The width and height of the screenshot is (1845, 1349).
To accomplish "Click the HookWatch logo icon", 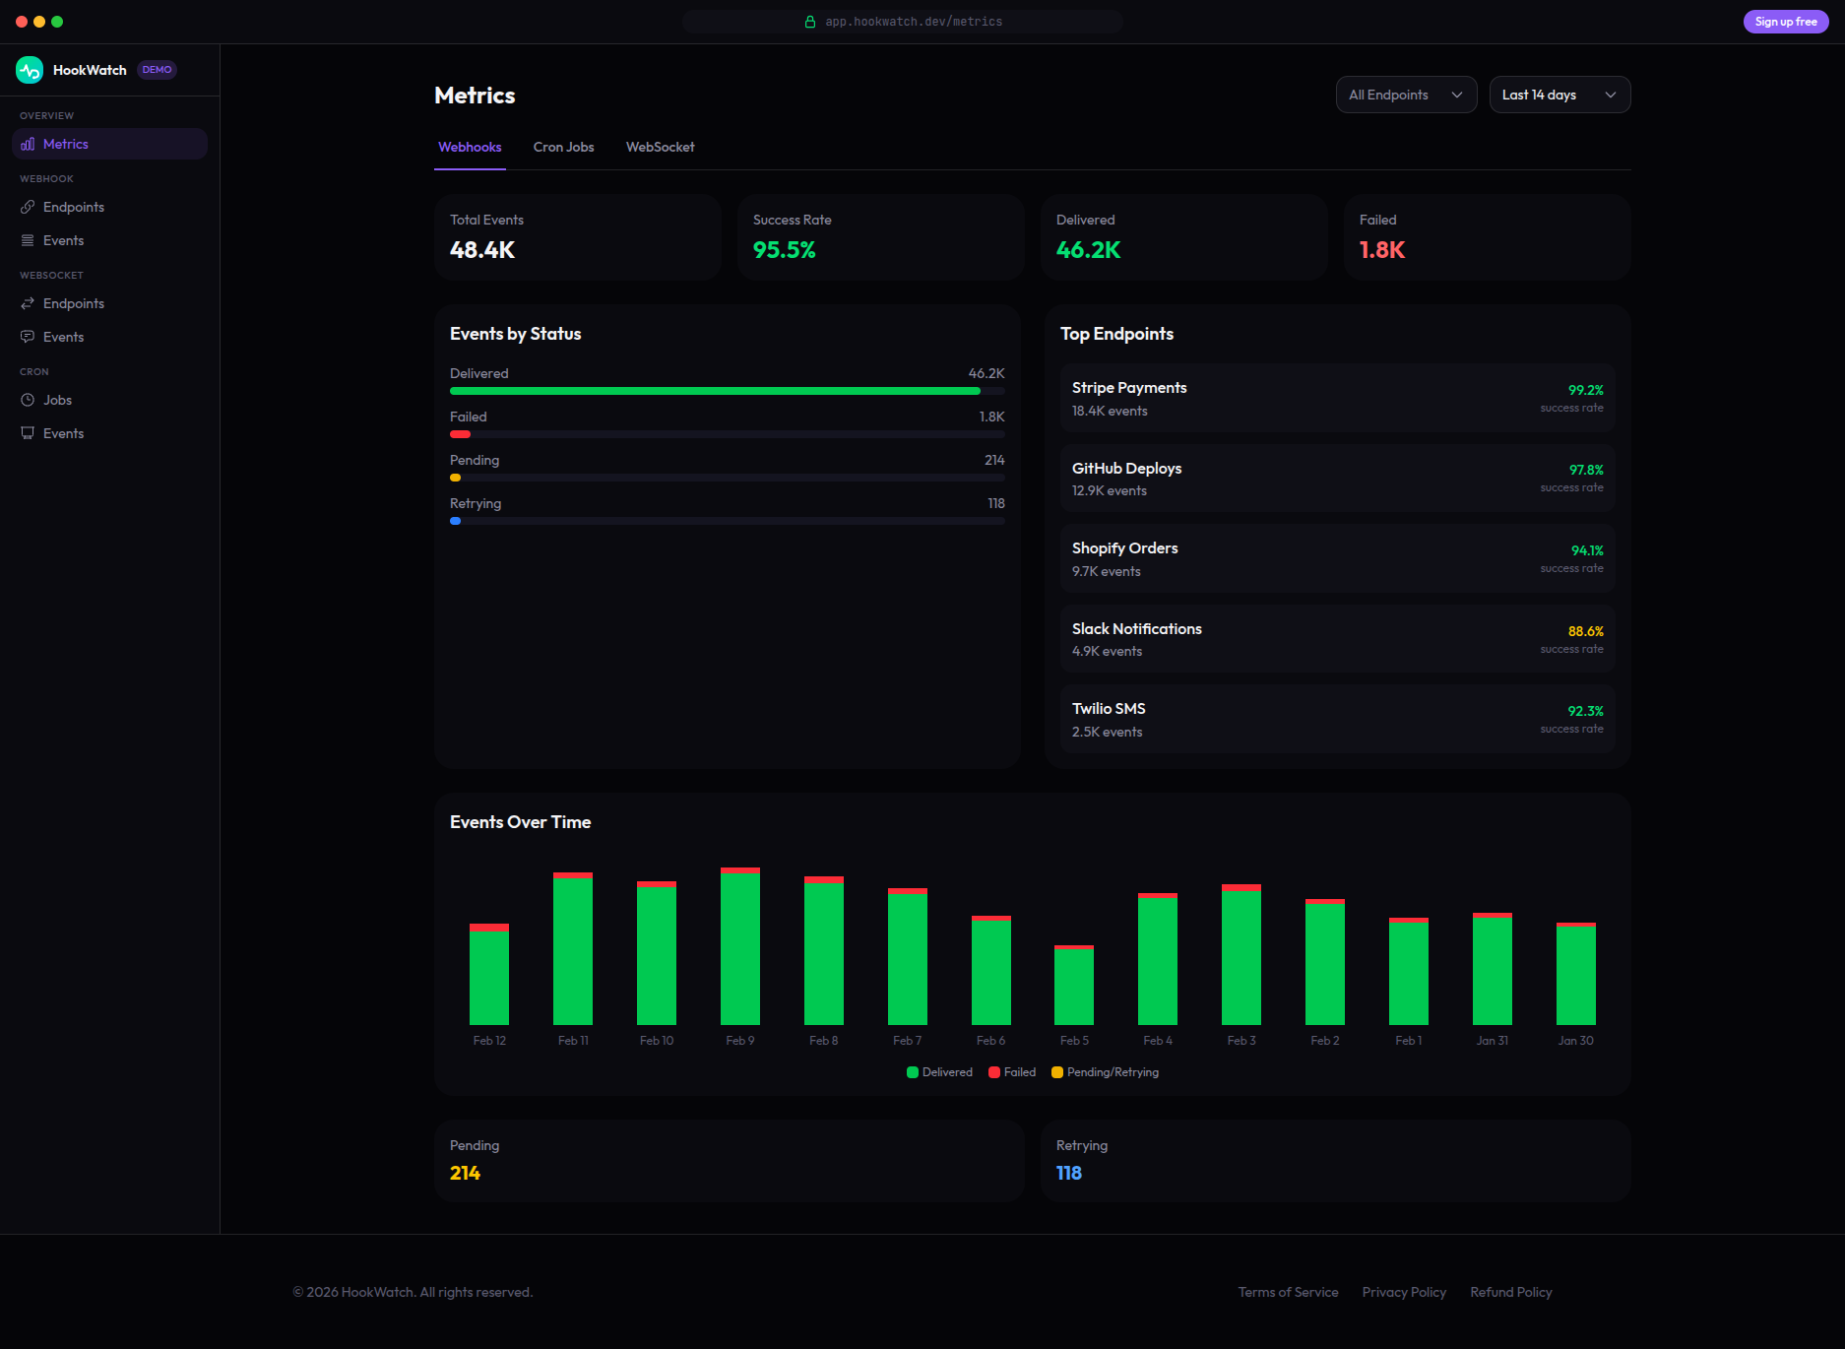I will point(29,69).
